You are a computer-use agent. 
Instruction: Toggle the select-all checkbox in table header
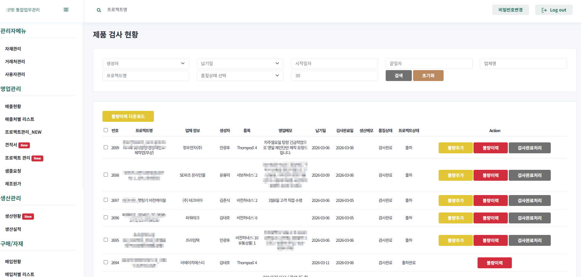coord(106,130)
